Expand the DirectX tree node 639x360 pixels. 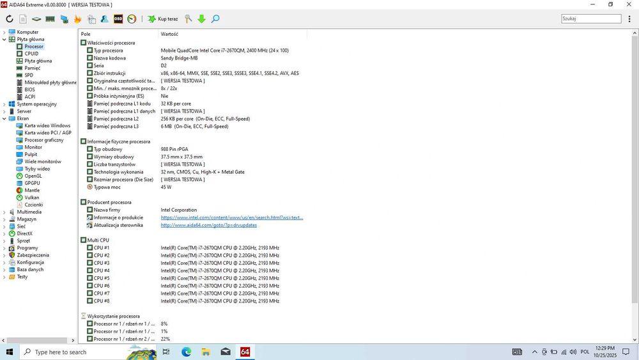point(4,234)
